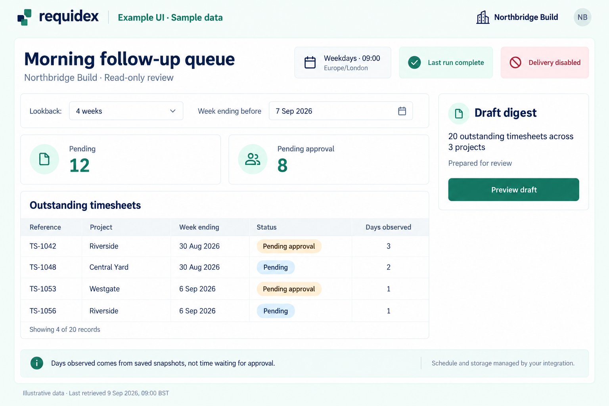The width and height of the screenshot is (609, 406).
Task: Click the Example UI · Sample data label
Action: 170,17
